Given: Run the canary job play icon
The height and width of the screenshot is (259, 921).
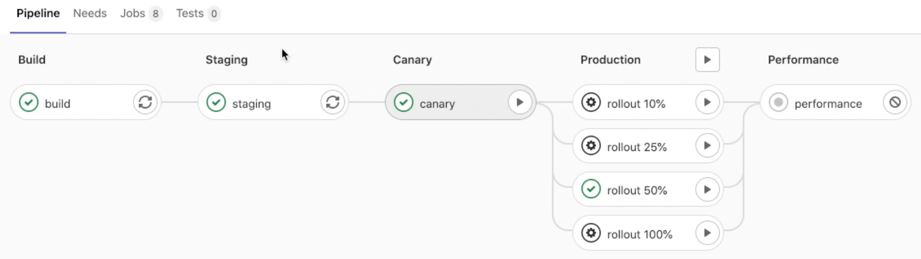Looking at the screenshot, I should pos(520,102).
